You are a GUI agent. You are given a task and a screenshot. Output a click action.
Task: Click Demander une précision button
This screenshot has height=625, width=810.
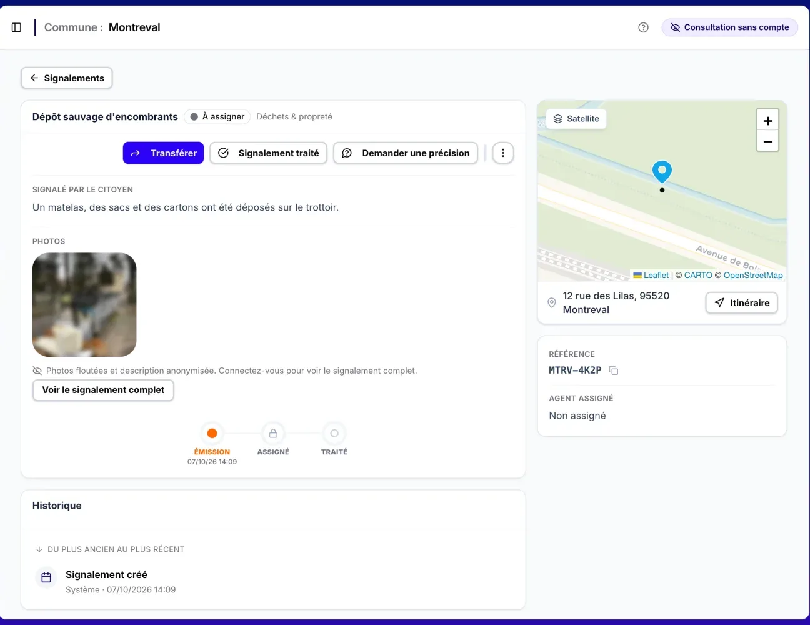tap(406, 153)
